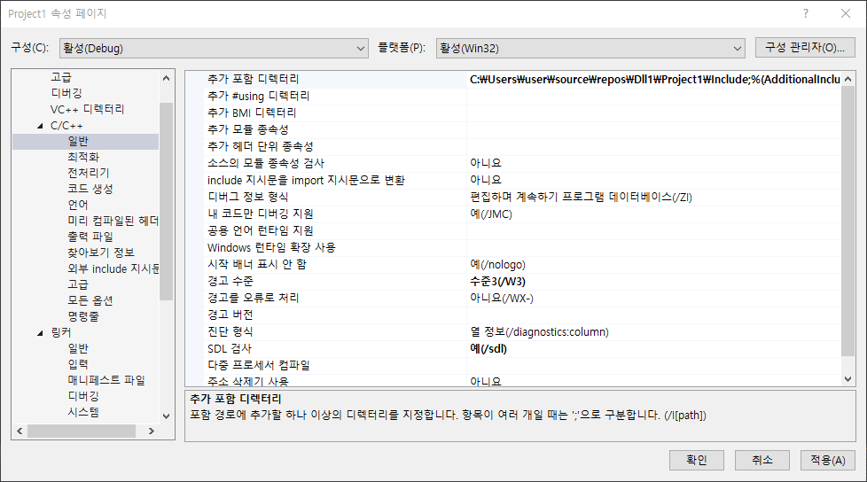Click the 예(/nologo) value
867x482 pixels.
click(x=497, y=265)
